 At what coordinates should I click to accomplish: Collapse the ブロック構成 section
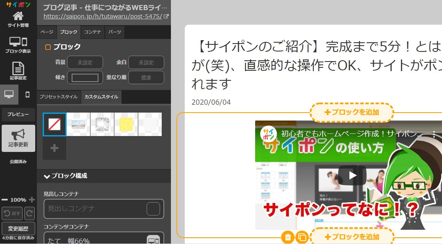click(47, 176)
